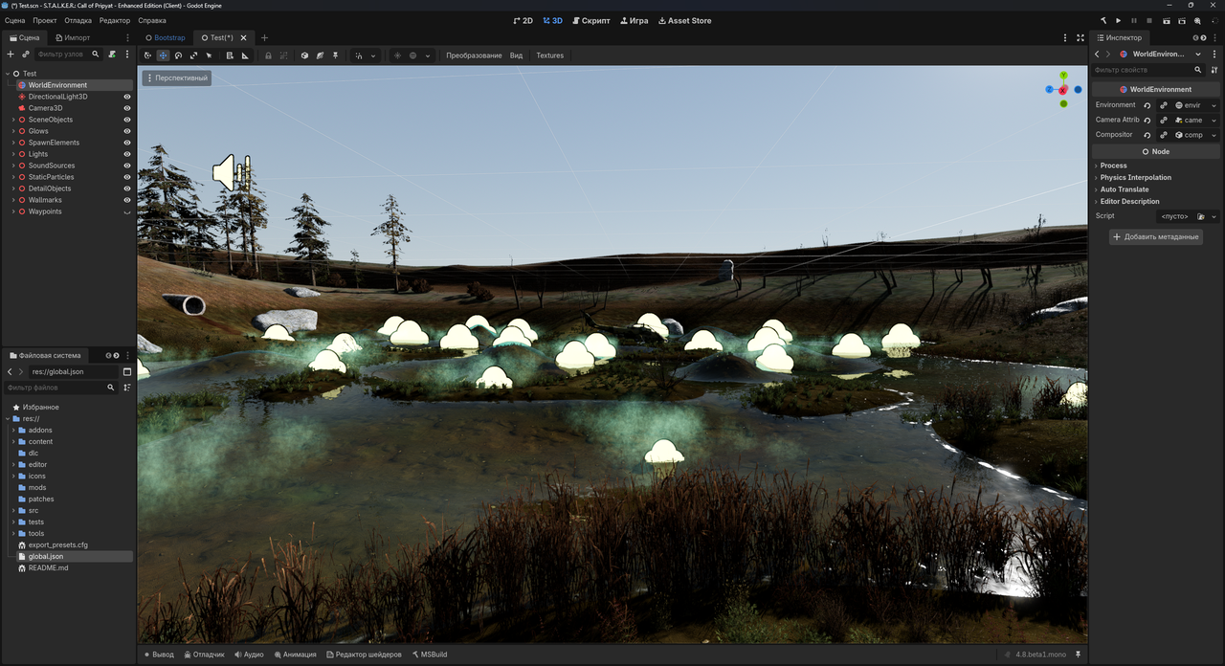Expand the addons folder
The height and width of the screenshot is (666, 1225).
13,430
